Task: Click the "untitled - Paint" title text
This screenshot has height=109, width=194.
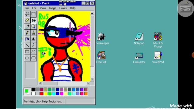Action: click(39, 3)
